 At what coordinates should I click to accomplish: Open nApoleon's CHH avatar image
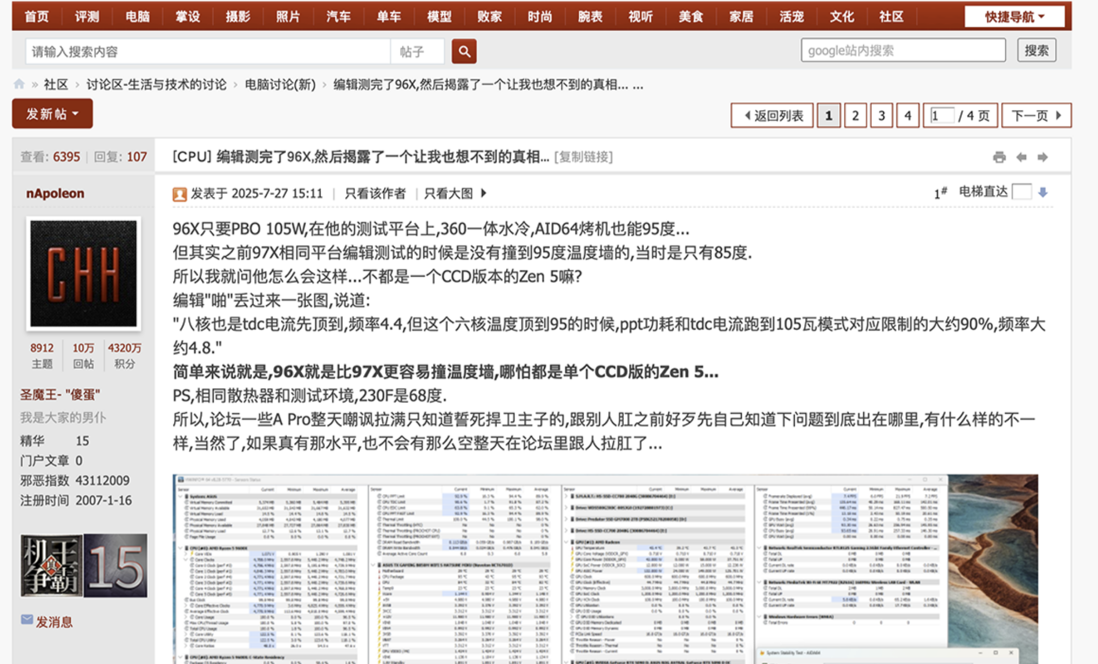pyautogui.click(x=83, y=273)
